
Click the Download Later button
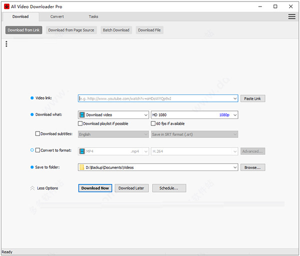[x=131, y=188]
